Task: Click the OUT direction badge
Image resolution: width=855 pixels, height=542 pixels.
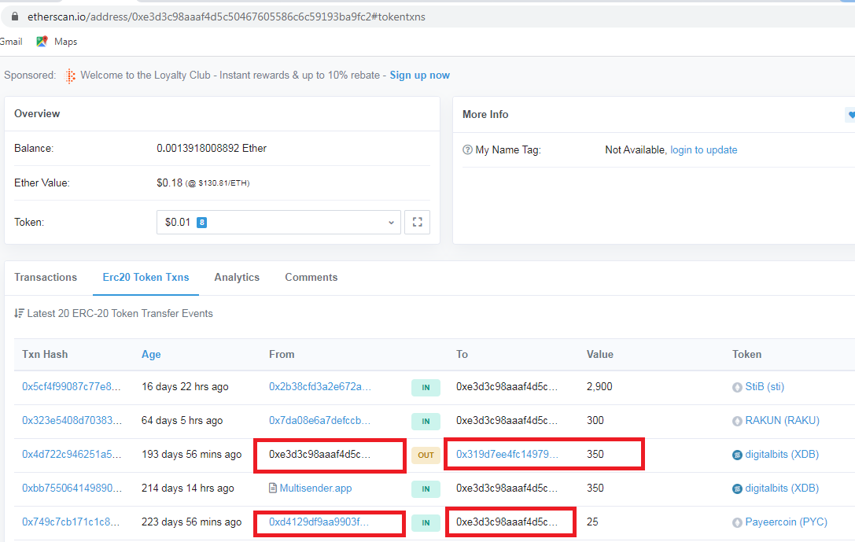Action: [426, 455]
